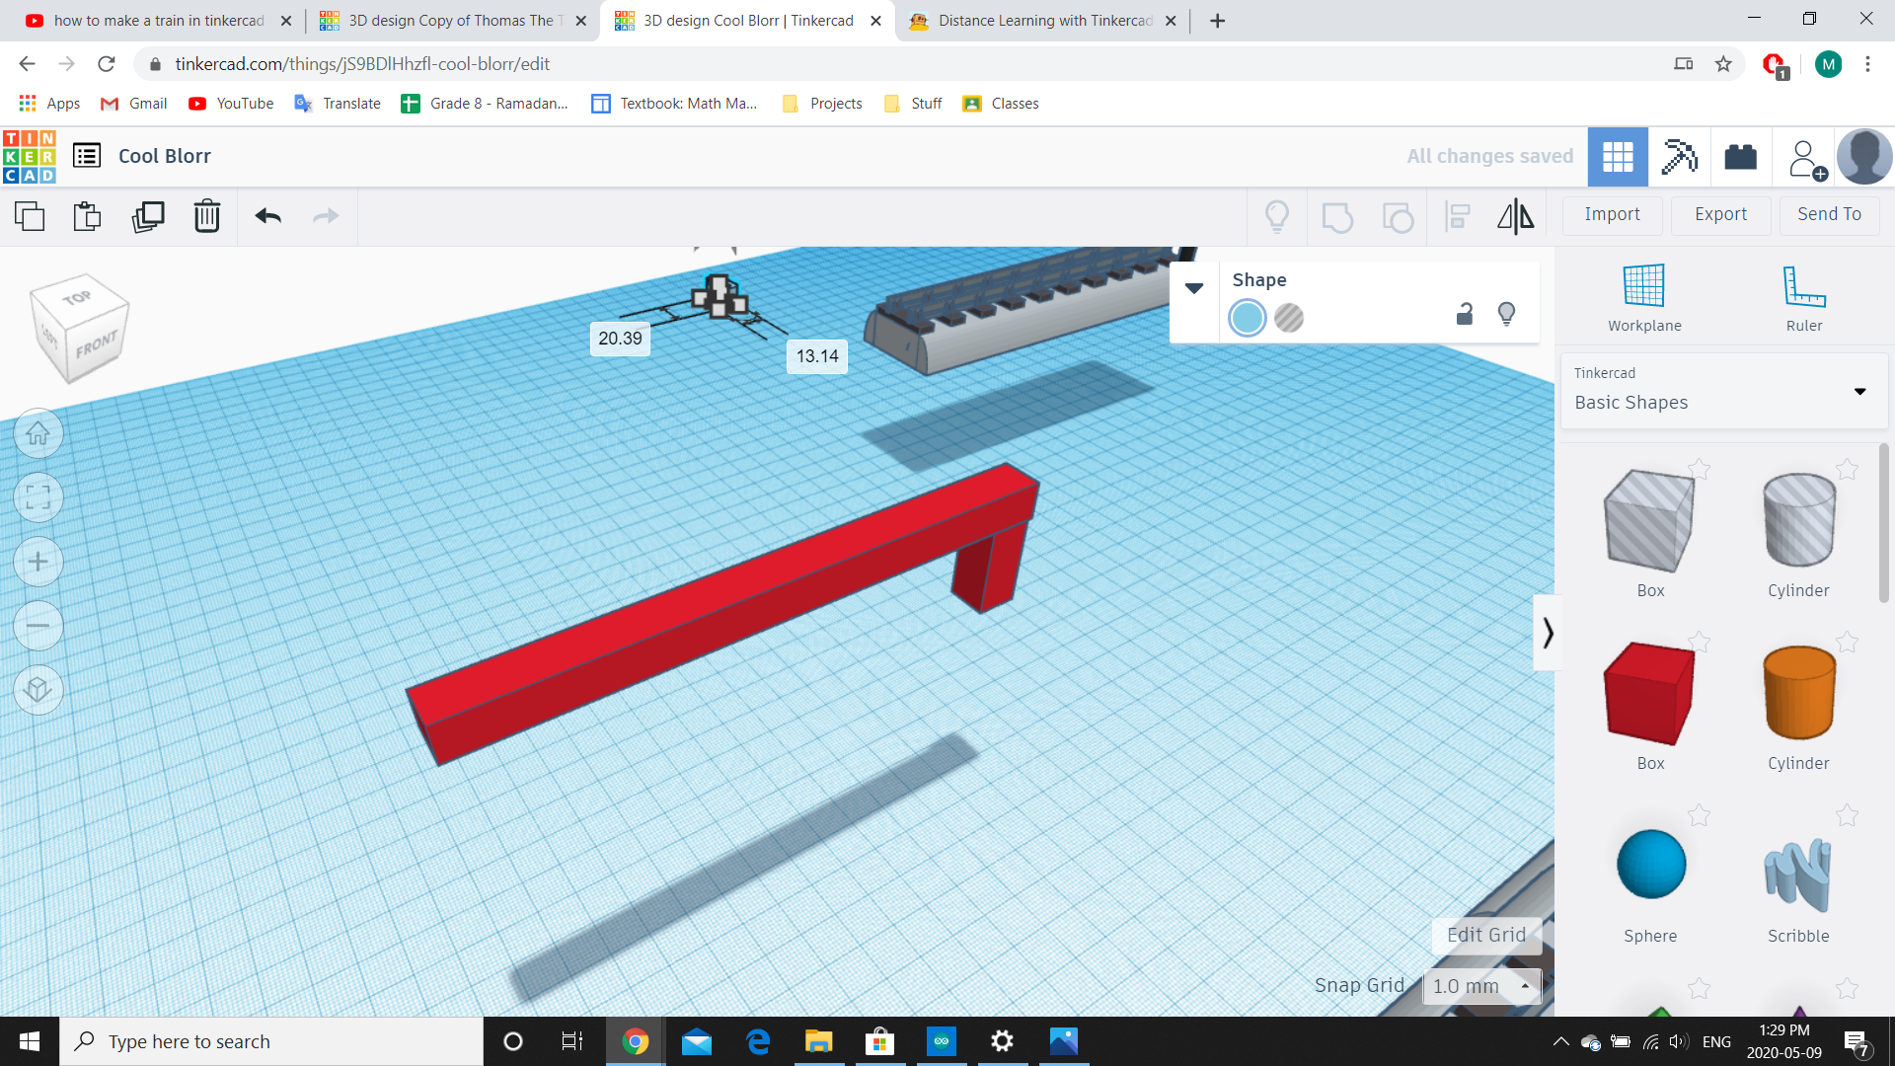Click the Send To button
Viewport: 1895px width, 1066px height.
[x=1829, y=214]
